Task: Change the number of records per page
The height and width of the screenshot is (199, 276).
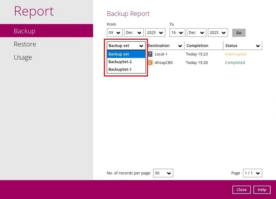Action: 163,173
